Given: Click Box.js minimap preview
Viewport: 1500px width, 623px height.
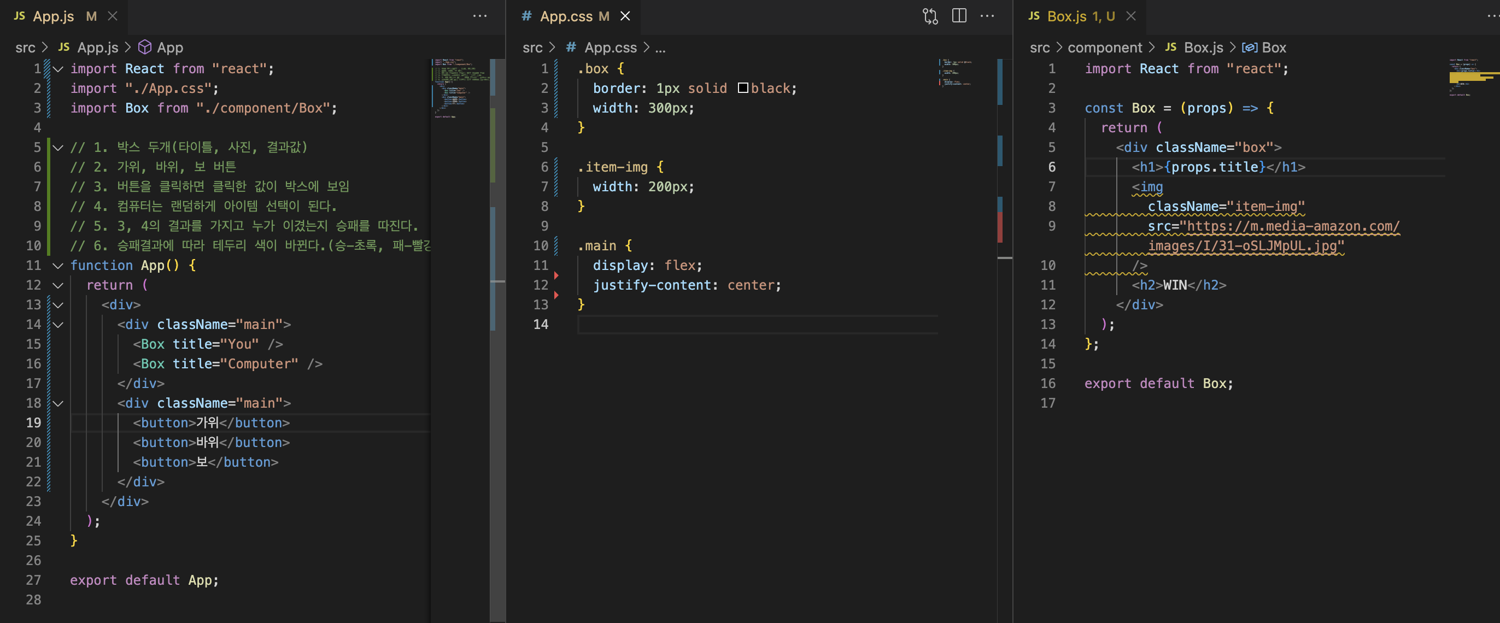Looking at the screenshot, I should click(x=1473, y=77).
